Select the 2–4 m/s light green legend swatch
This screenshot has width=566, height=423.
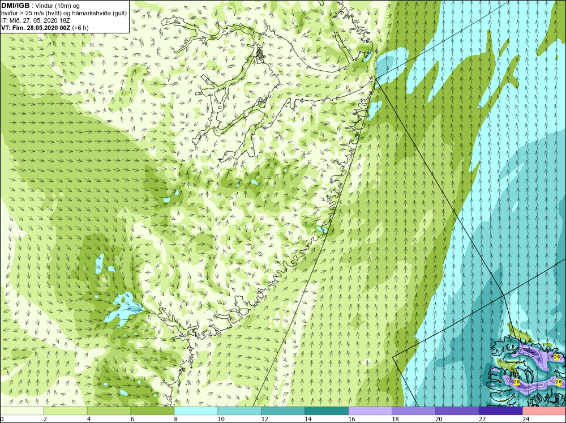(x=65, y=411)
